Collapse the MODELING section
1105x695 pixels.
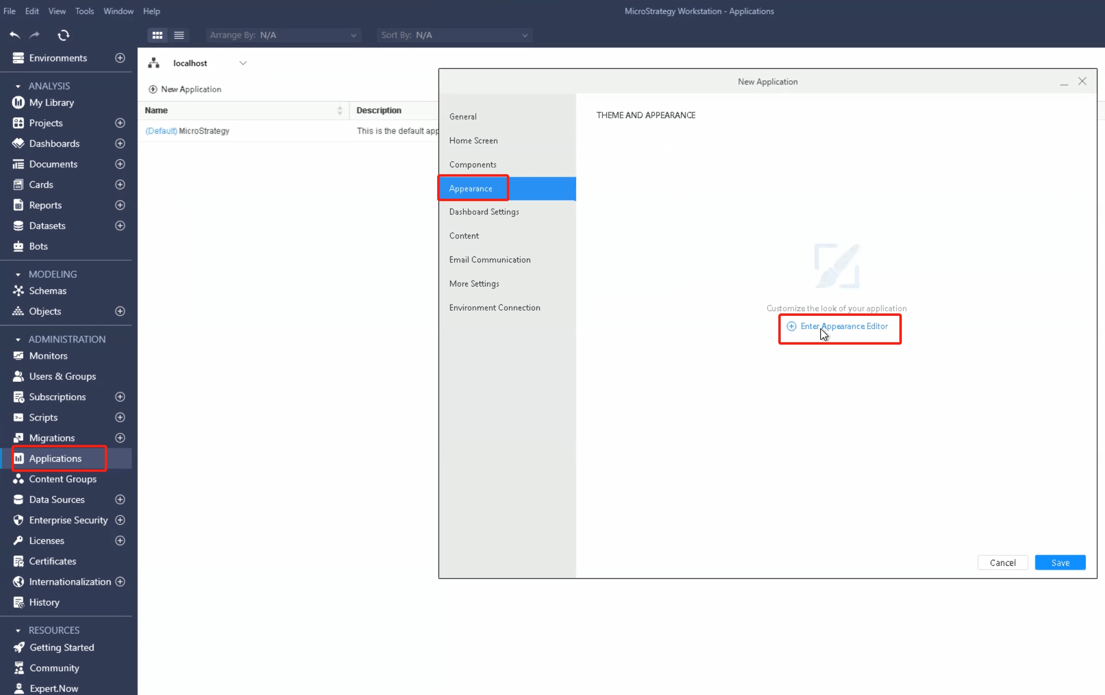[x=18, y=275]
